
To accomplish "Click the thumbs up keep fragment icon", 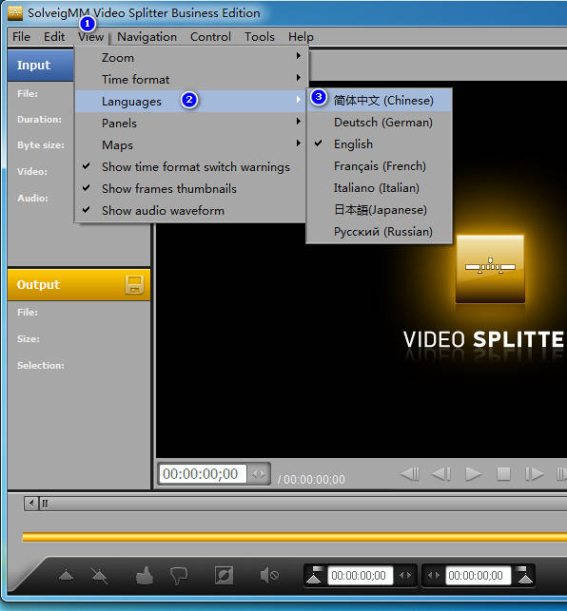I will tap(145, 576).
